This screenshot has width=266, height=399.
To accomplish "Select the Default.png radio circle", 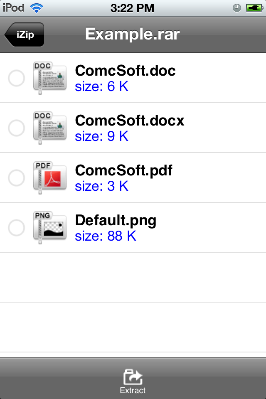I will pos(16,228).
